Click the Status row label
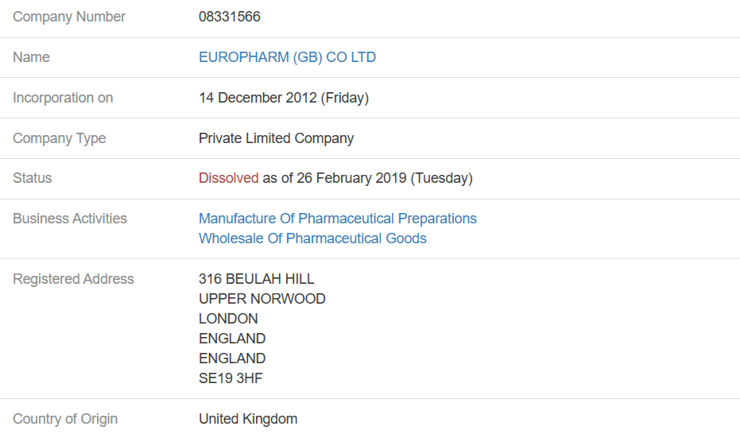The width and height of the screenshot is (740, 434). [x=32, y=178]
